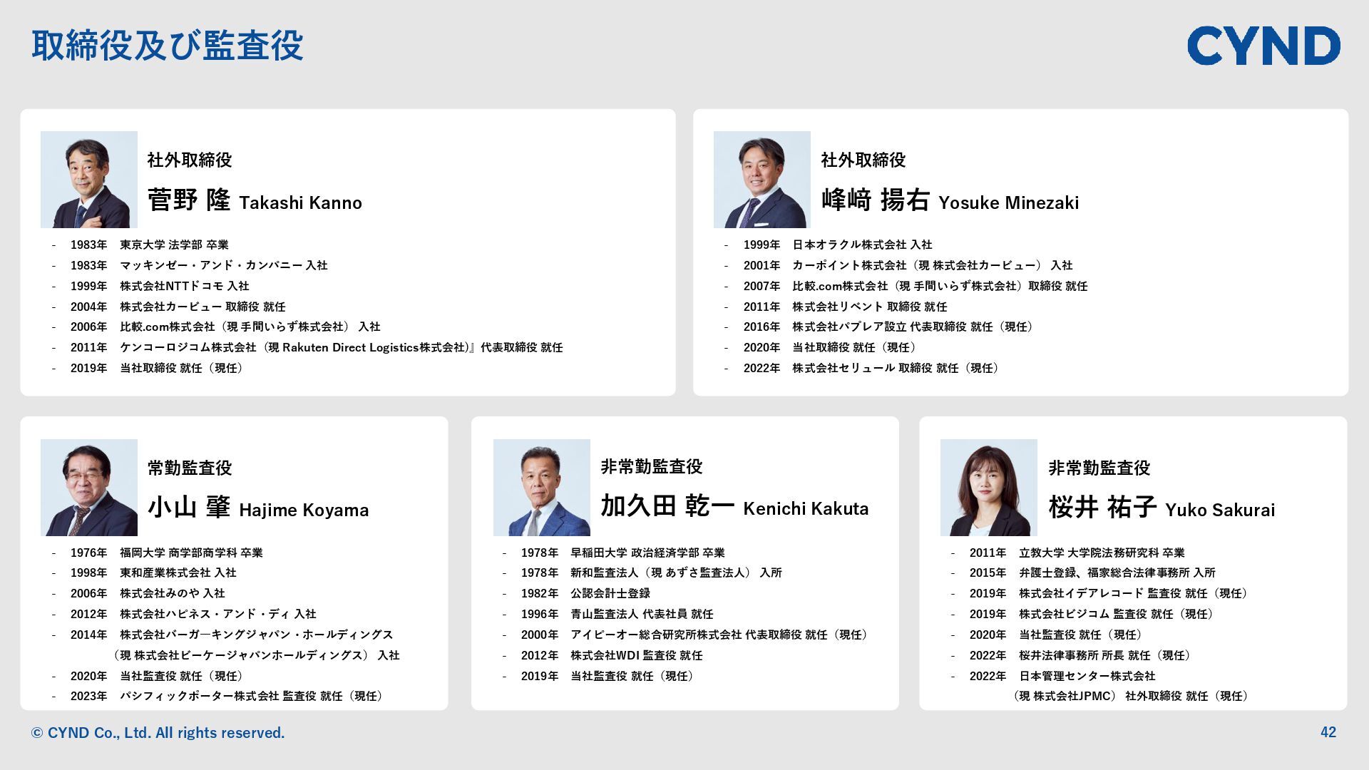Click 非常勤監査役 above Kenichi Kakuta
The image size is (1369, 770).
(651, 466)
